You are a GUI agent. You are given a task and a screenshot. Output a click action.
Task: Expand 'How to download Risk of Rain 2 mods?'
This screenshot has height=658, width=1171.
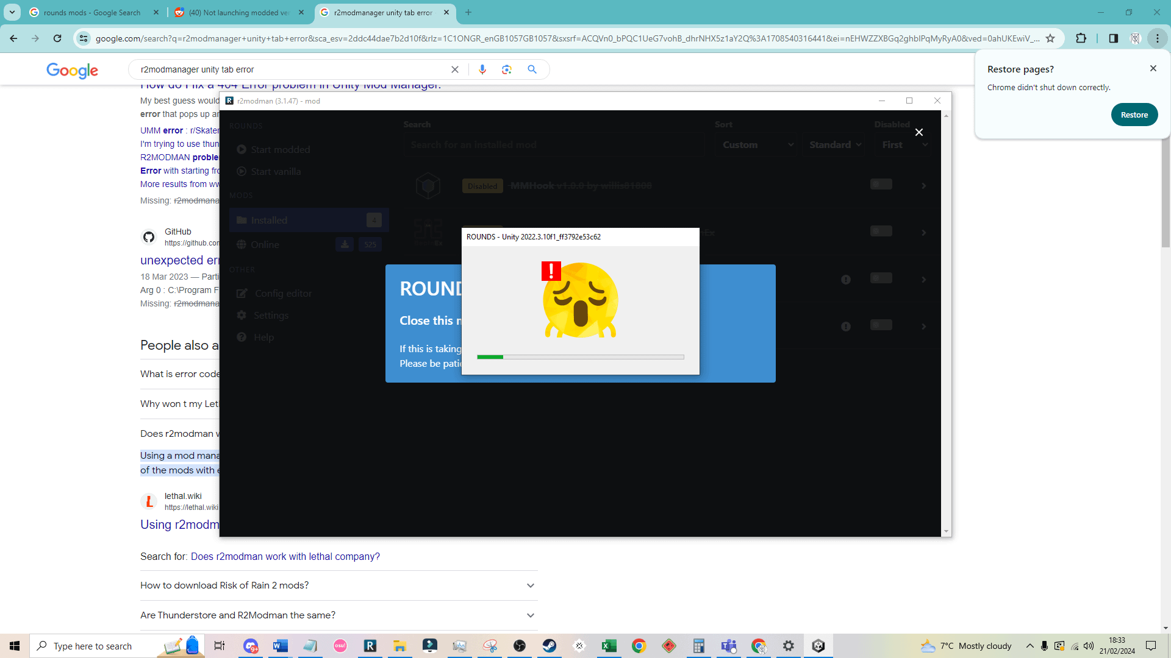pos(338,585)
